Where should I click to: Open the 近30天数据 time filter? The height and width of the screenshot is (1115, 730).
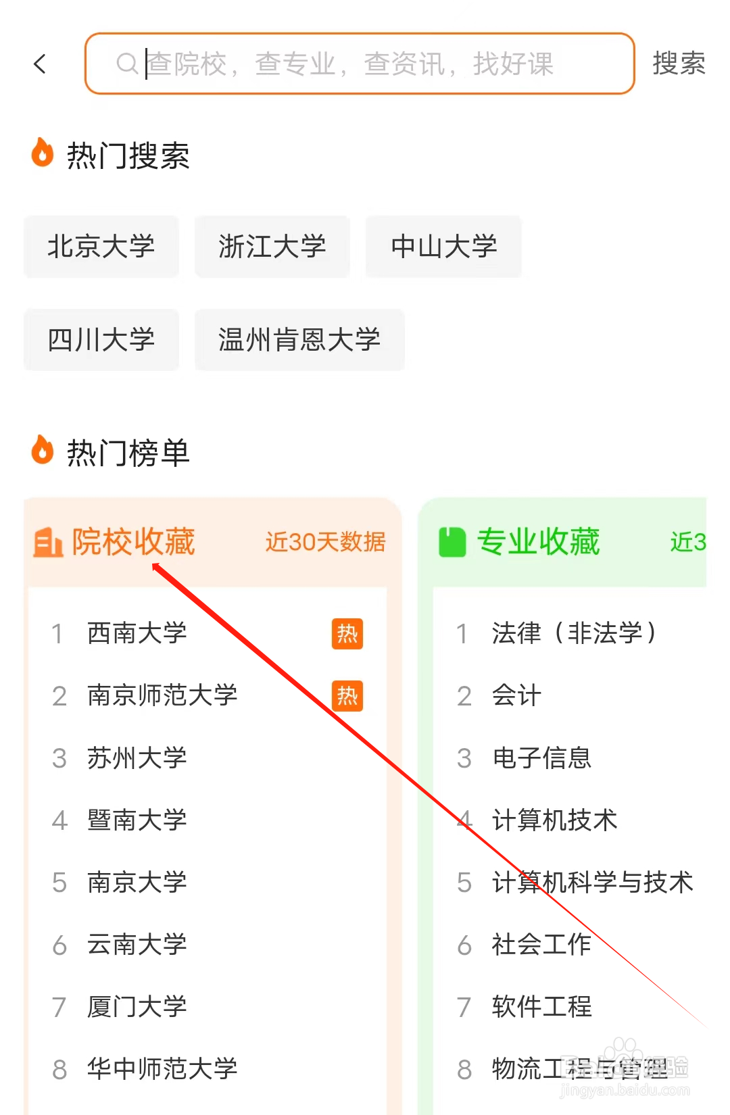[x=324, y=542]
